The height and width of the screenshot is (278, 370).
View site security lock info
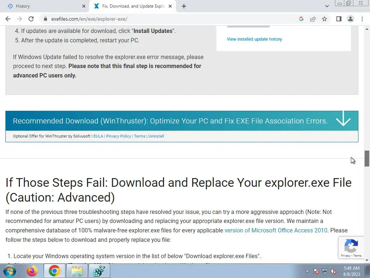point(46,19)
